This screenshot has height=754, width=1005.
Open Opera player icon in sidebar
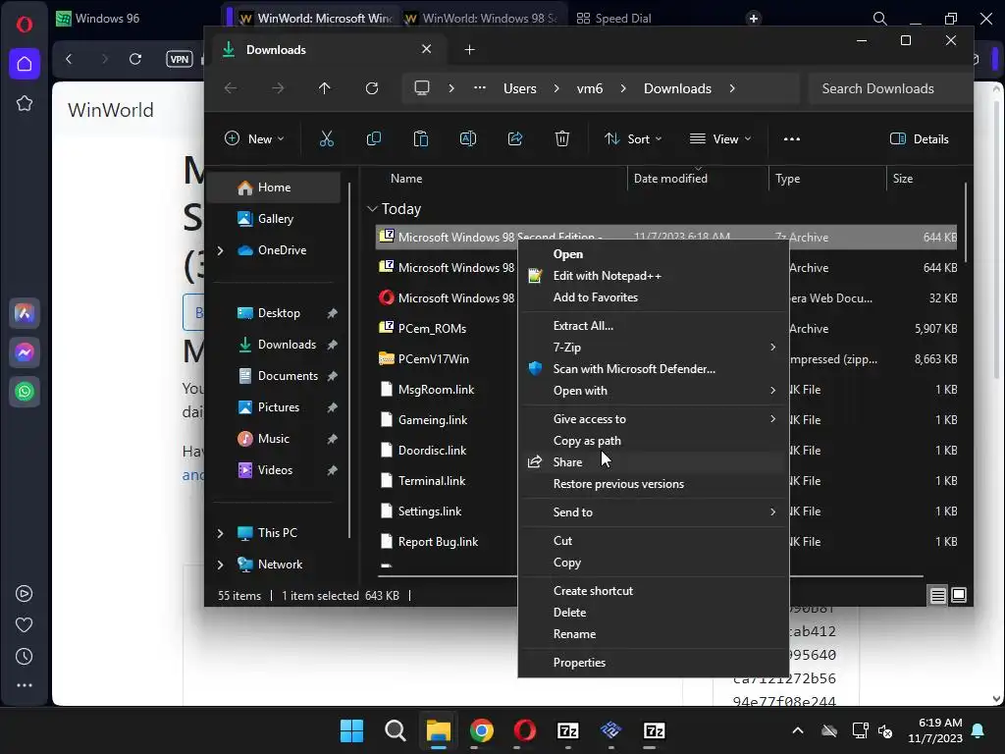click(25, 594)
